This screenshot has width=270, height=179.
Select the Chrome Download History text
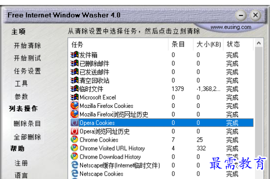click(x=110, y=157)
